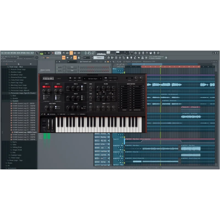
Task: Open Mod Matrix row 2 Off source dropdown
Action: tap(124, 89)
